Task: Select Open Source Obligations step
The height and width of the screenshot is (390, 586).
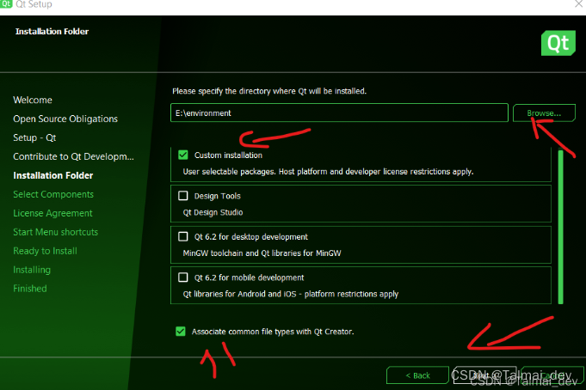Action: pyautogui.click(x=65, y=119)
